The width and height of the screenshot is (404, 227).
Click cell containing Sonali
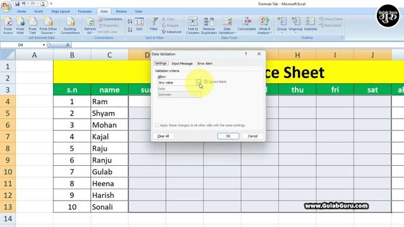pyautogui.click(x=109, y=207)
